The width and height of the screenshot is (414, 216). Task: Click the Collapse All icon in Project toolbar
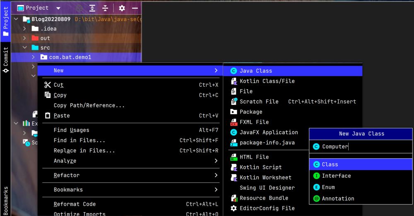[105, 8]
